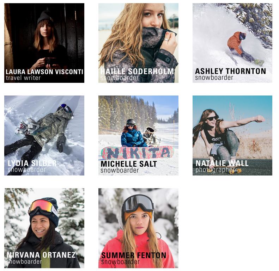Click the name Haille Soderholm

[x=137, y=71]
